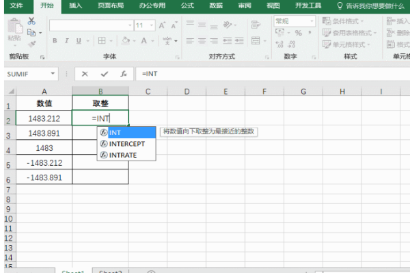
Task: Switch to the 开发工具 tab
Action: (x=308, y=5)
